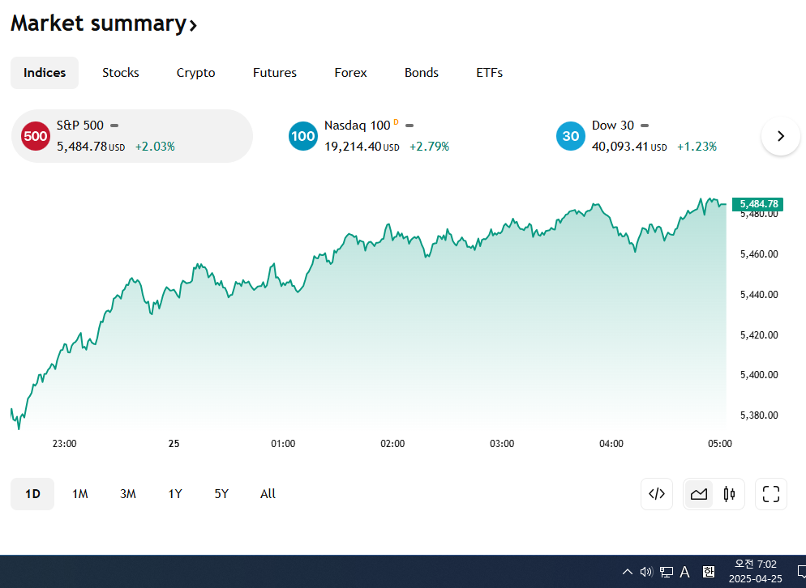
Task: Click the Nasdaq 100 market status dash icon
Action: coord(409,126)
